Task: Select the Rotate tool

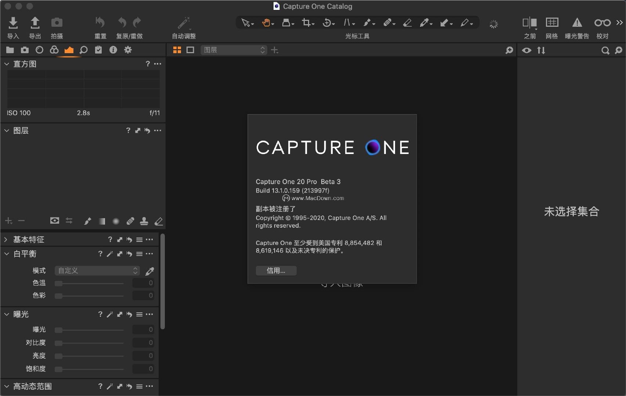Action: 328,23
